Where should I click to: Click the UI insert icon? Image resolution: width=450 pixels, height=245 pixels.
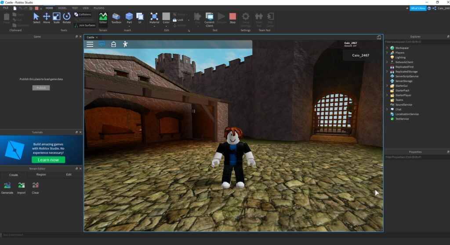tap(140, 18)
